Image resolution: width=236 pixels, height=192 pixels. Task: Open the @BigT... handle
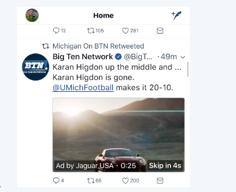click(x=138, y=57)
